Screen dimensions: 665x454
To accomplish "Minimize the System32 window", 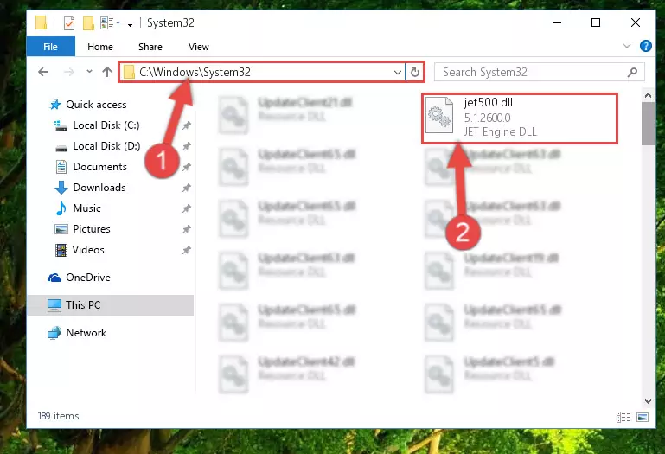I will click(557, 22).
